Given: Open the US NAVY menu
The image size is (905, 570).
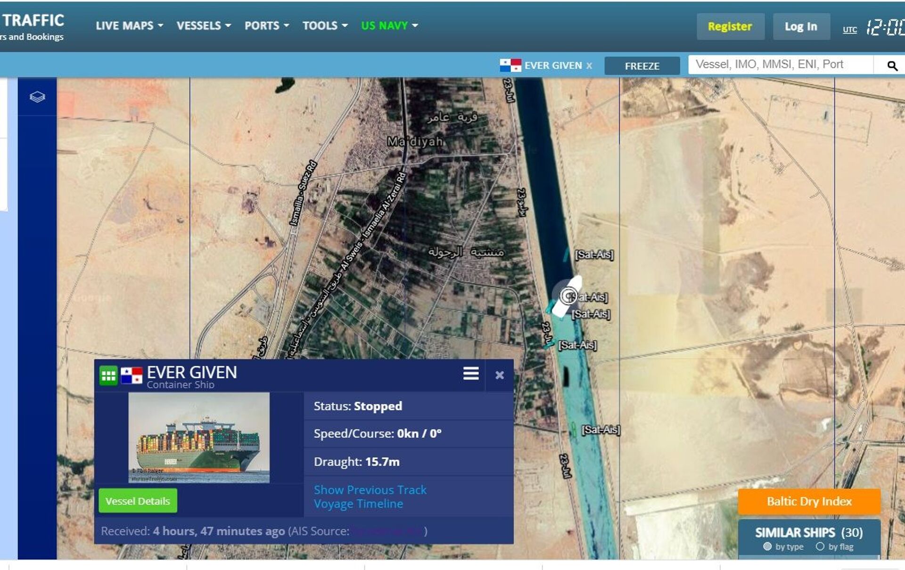Looking at the screenshot, I should click(389, 26).
